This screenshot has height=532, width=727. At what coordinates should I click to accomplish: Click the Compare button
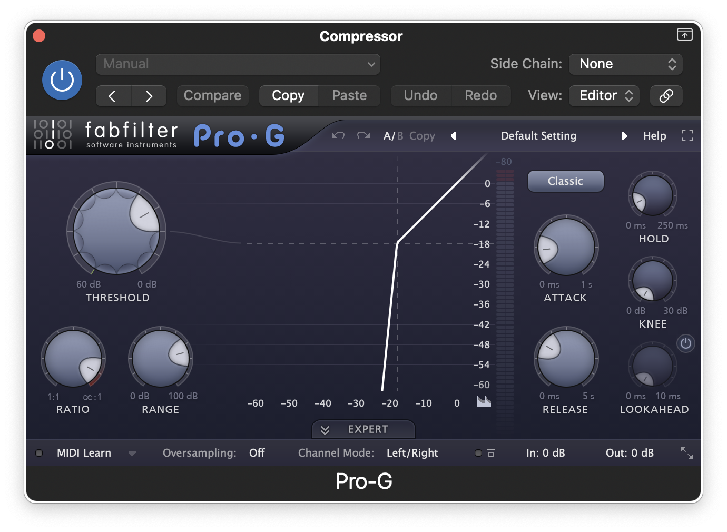click(x=212, y=96)
